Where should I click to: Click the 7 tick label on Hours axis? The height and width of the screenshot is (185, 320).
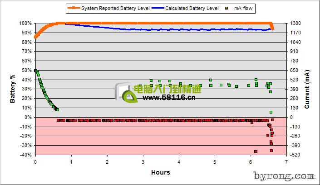[286, 161]
